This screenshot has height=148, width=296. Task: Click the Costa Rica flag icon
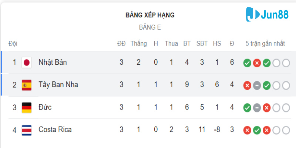pos(27,130)
